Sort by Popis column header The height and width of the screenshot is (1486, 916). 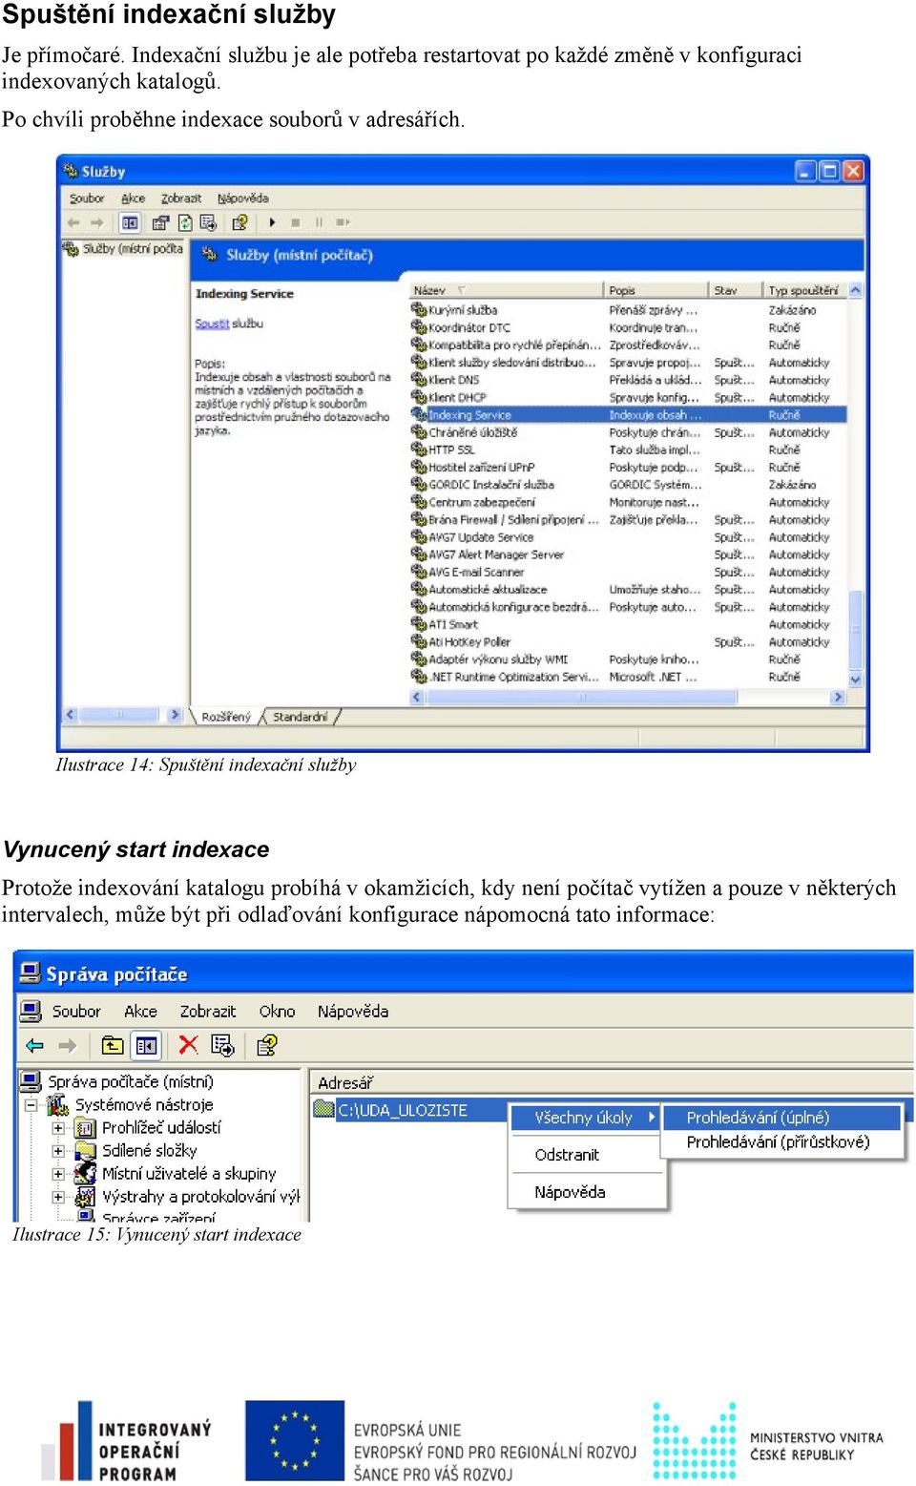657,290
